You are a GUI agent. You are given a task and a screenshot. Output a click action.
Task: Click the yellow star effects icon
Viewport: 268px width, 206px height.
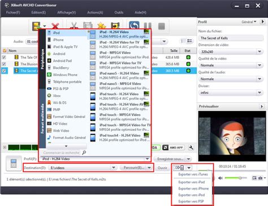pos(101,25)
